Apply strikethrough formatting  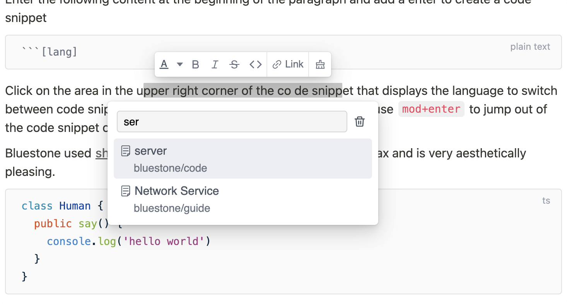(x=234, y=64)
